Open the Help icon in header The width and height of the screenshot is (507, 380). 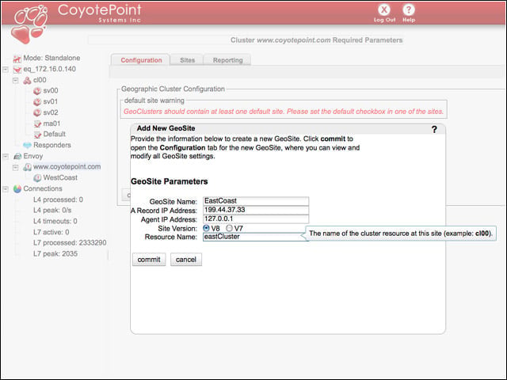[x=409, y=9]
